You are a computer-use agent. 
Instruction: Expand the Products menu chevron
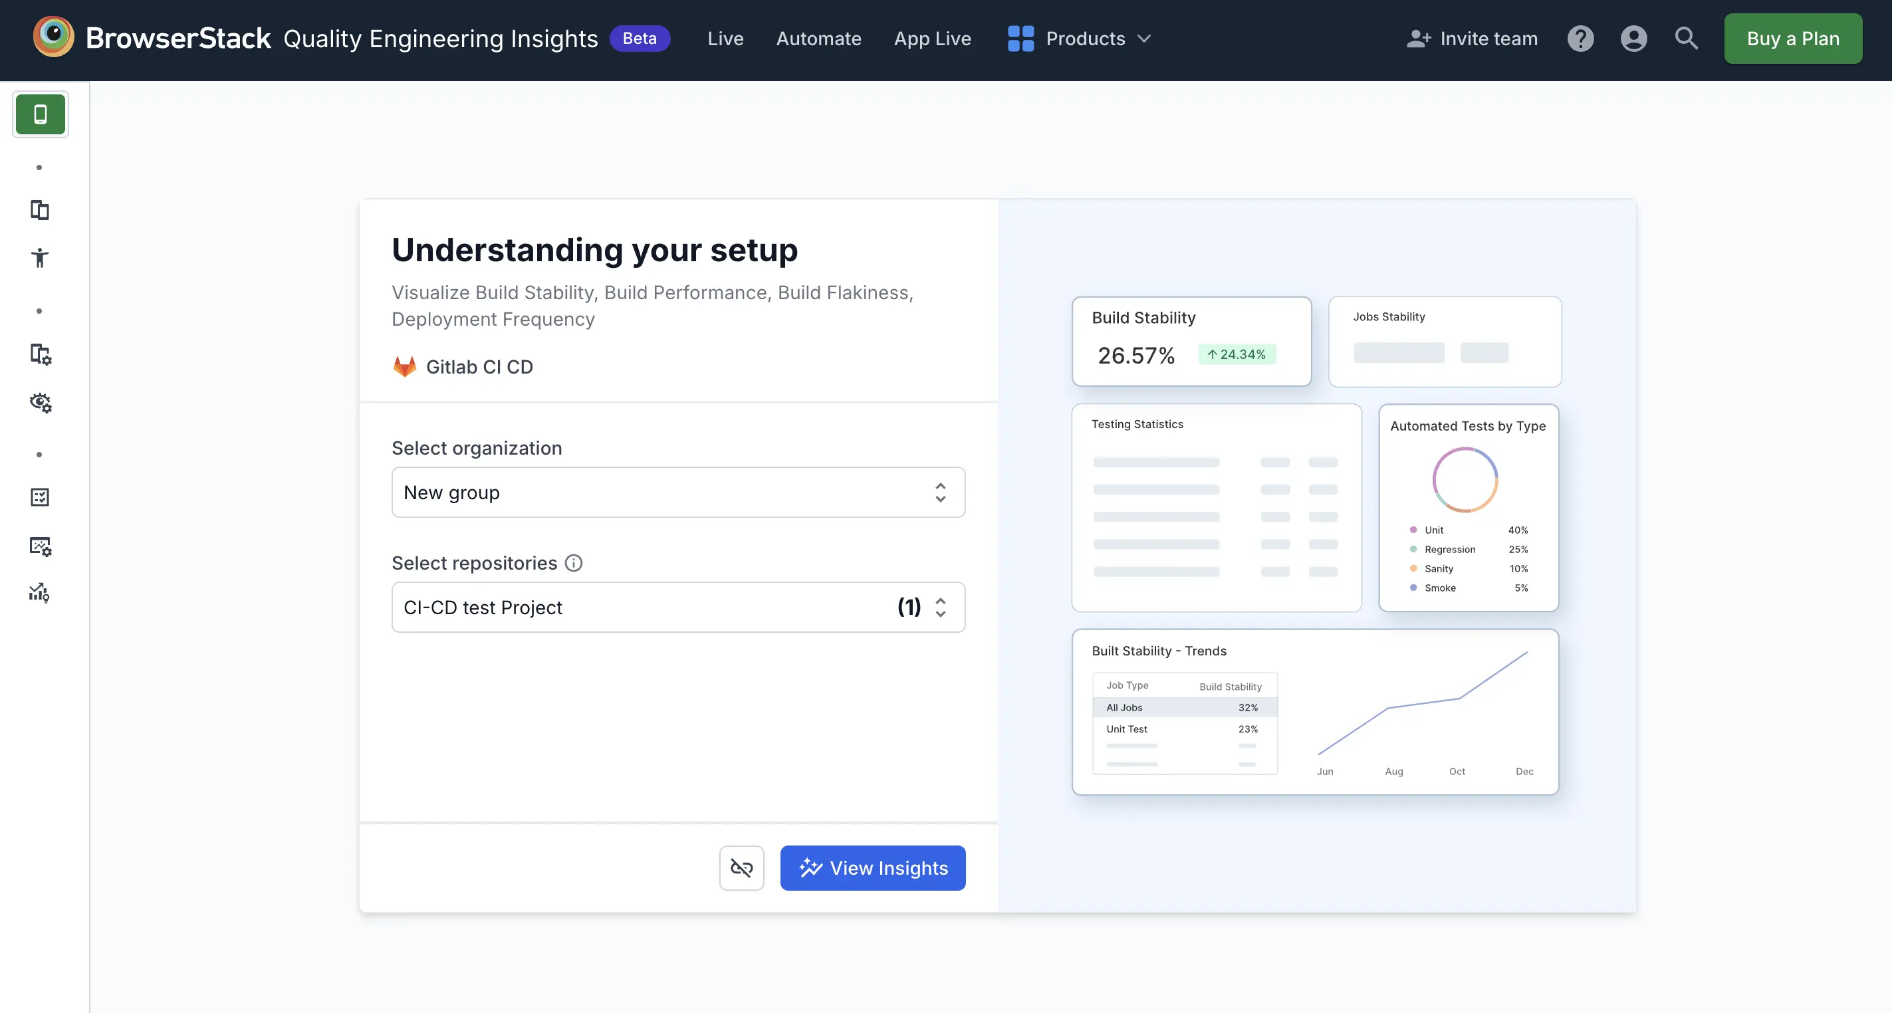(x=1144, y=38)
